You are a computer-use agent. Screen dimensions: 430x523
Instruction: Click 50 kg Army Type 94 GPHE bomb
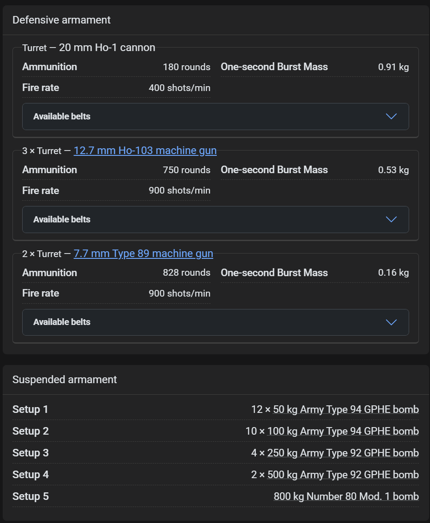346,409
